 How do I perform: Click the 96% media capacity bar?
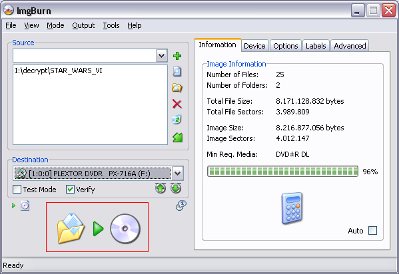pyautogui.click(x=282, y=172)
